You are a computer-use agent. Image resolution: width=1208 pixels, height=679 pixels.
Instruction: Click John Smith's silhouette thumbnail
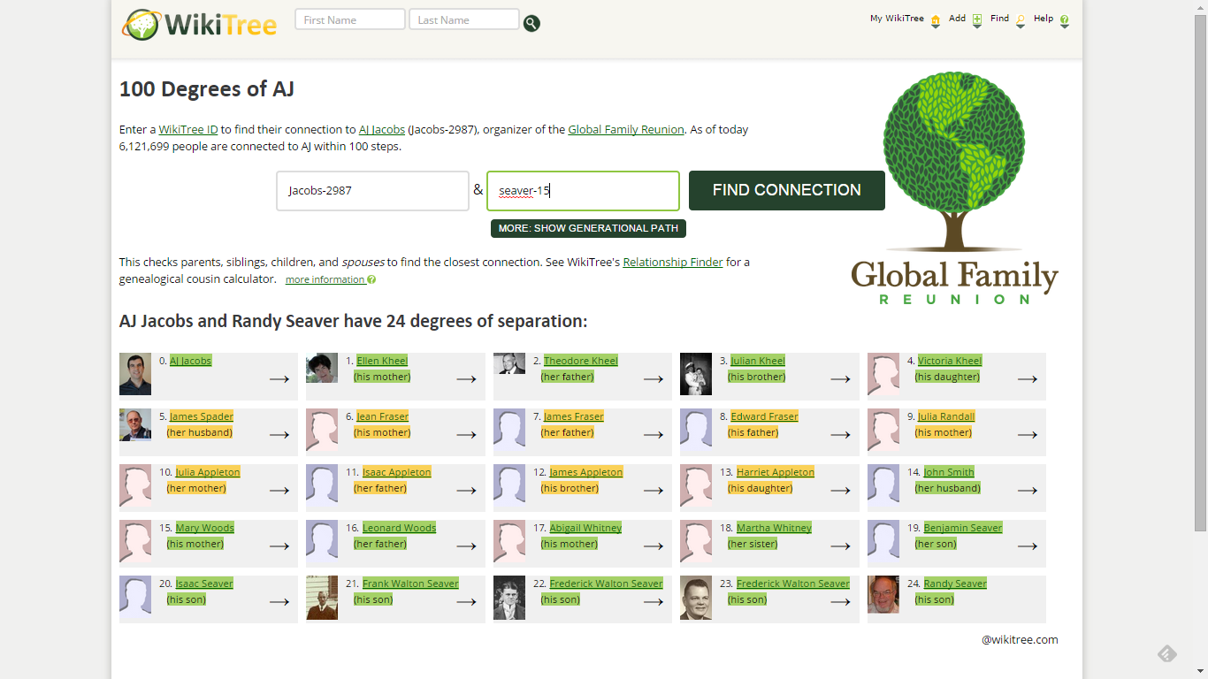click(x=883, y=486)
